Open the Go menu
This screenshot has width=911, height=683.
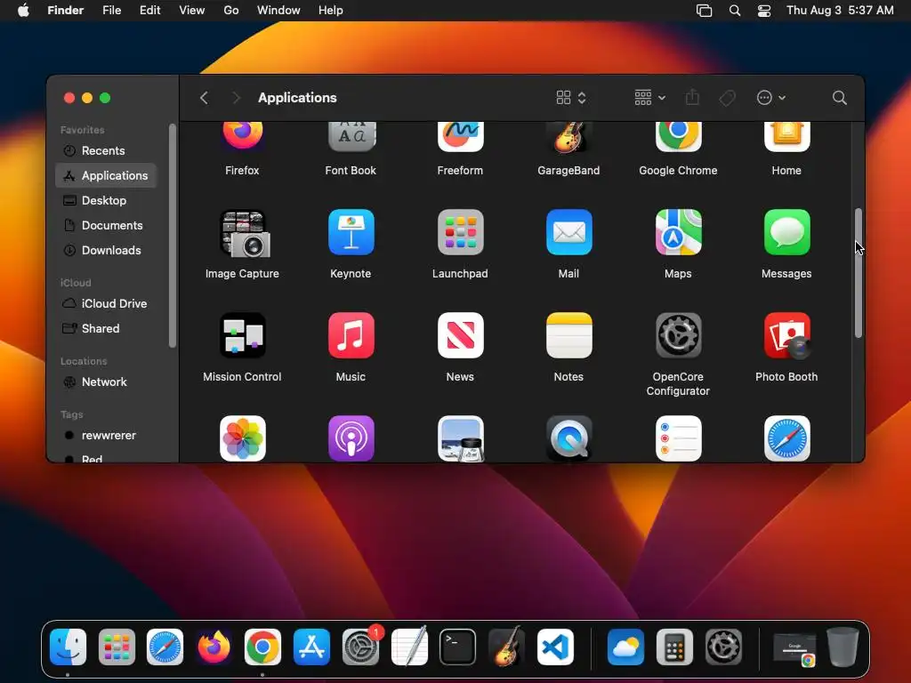pos(231,11)
